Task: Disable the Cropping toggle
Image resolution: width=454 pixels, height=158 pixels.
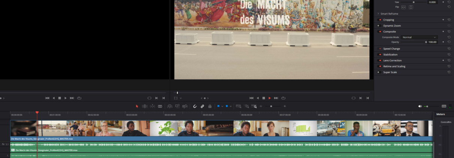Action: 379,20
